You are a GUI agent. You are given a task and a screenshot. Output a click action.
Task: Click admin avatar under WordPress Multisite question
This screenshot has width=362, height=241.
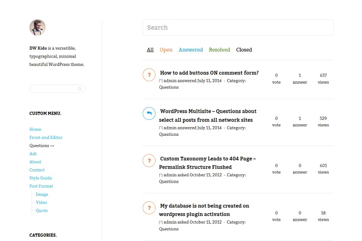pyautogui.click(x=161, y=128)
